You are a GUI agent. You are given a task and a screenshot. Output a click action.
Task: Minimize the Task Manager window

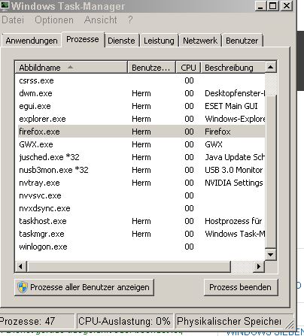260,5
